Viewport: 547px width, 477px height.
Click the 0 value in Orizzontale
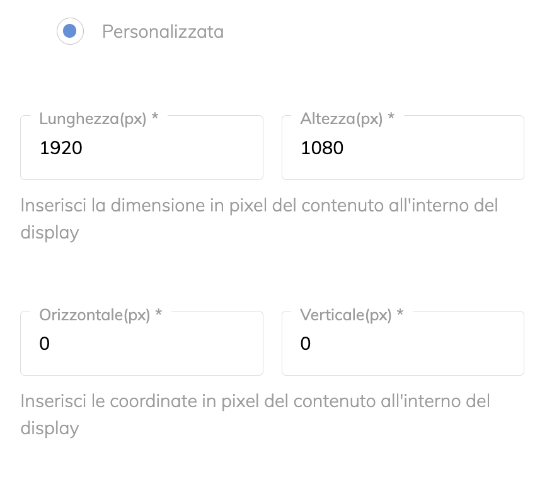click(44, 344)
